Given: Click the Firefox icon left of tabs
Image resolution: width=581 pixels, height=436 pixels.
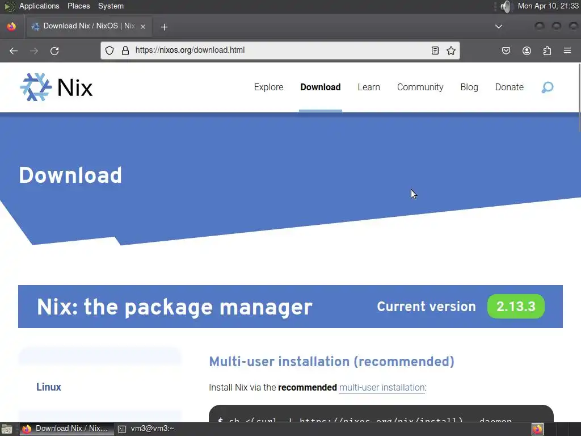Looking at the screenshot, I should tap(11, 26).
